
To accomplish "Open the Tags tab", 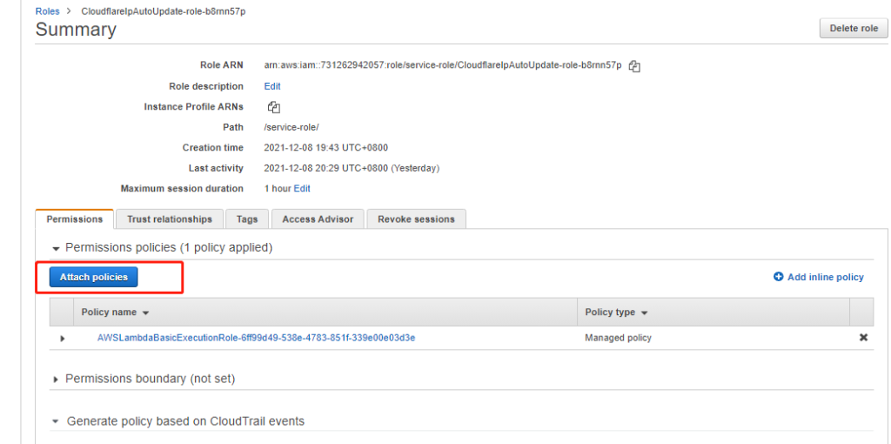I will tap(247, 219).
